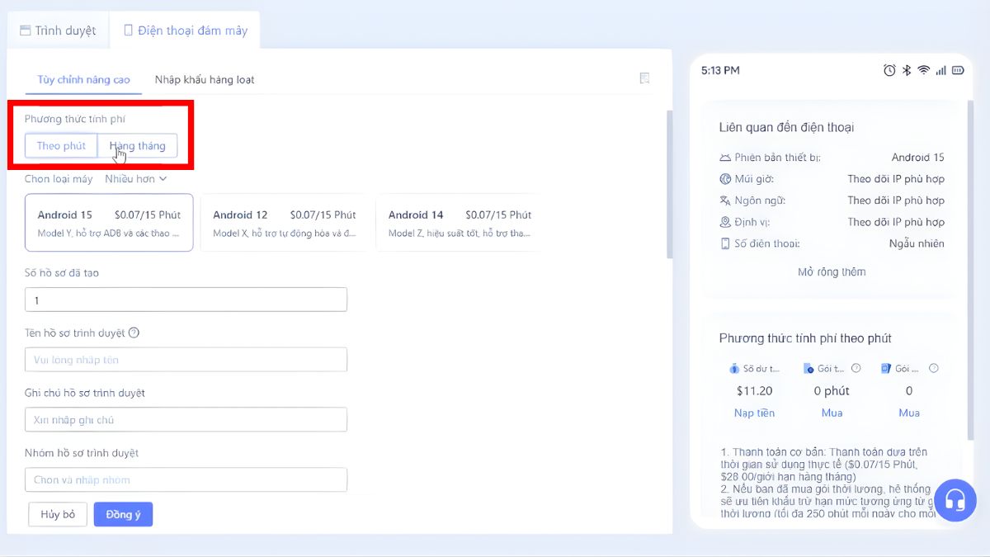This screenshot has width=990, height=557.
Task: Open the Nhóm hồ sơ trình duyệt dropdown
Action: point(186,479)
